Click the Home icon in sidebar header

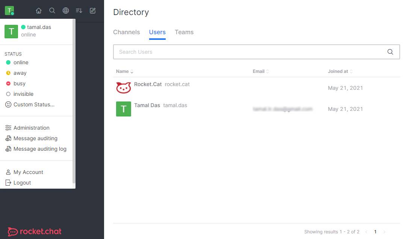pyautogui.click(x=39, y=11)
